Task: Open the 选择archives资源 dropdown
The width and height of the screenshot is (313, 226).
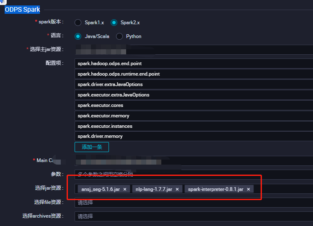Action: coord(194,216)
